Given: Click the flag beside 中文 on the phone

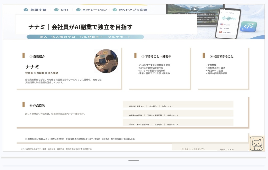Looking at the screenshot, I should (220, 32).
